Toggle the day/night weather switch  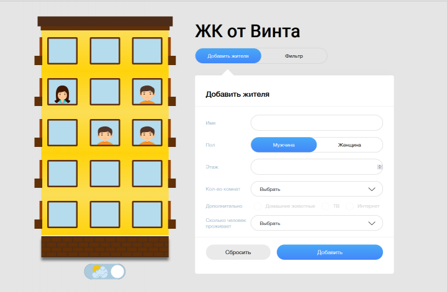tap(105, 272)
